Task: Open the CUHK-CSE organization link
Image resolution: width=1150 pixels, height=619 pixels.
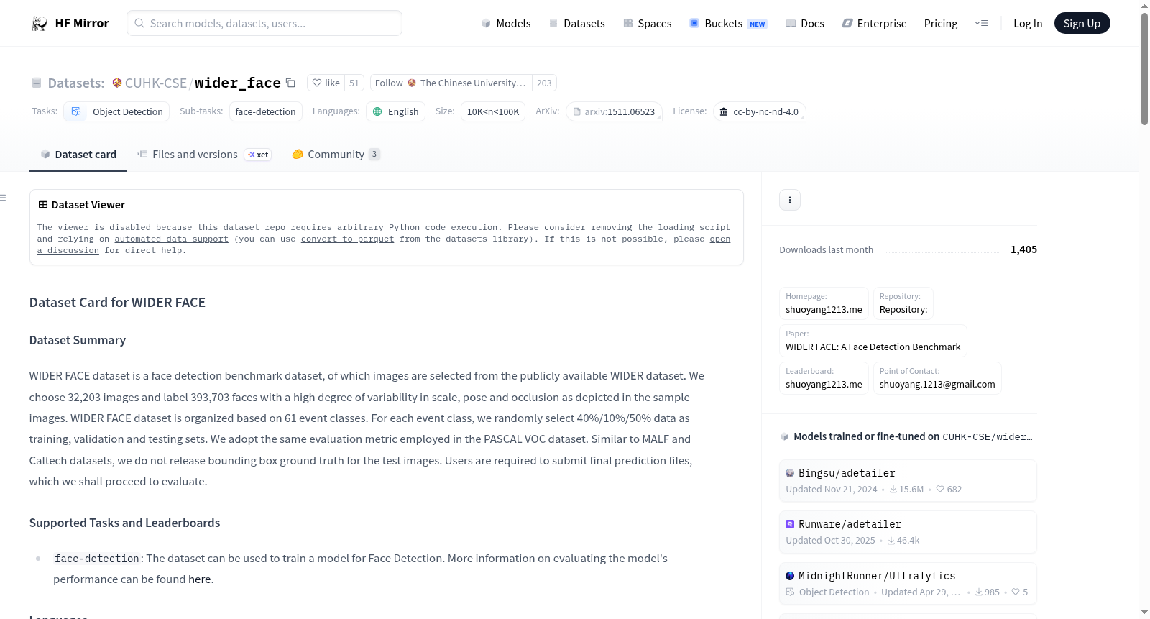Action: pos(155,83)
